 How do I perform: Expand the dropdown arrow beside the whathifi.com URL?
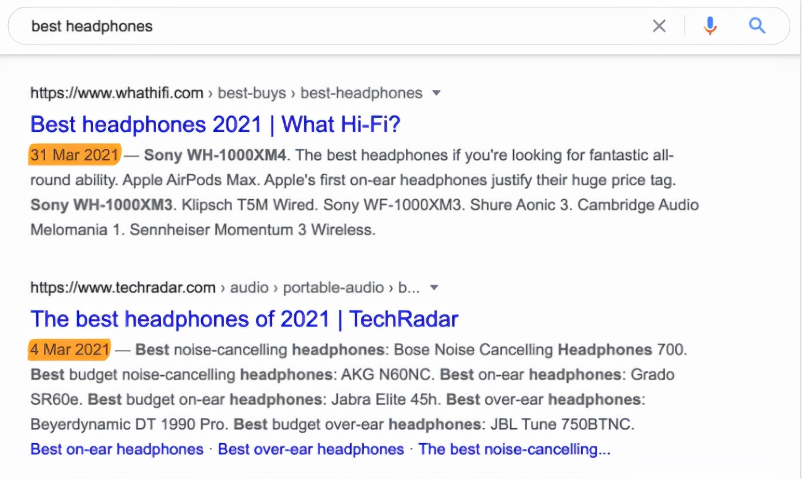click(x=436, y=93)
